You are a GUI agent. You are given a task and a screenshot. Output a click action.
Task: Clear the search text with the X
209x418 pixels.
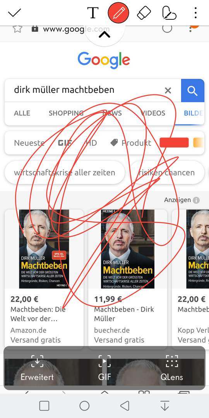pyautogui.click(x=168, y=91)
